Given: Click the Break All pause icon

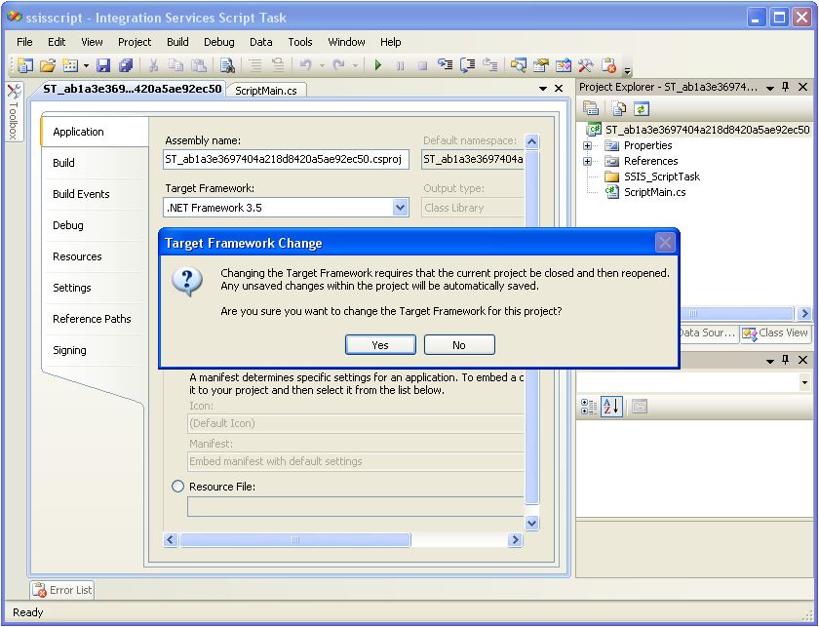Looking at the screenshot, I should [400, 65].
